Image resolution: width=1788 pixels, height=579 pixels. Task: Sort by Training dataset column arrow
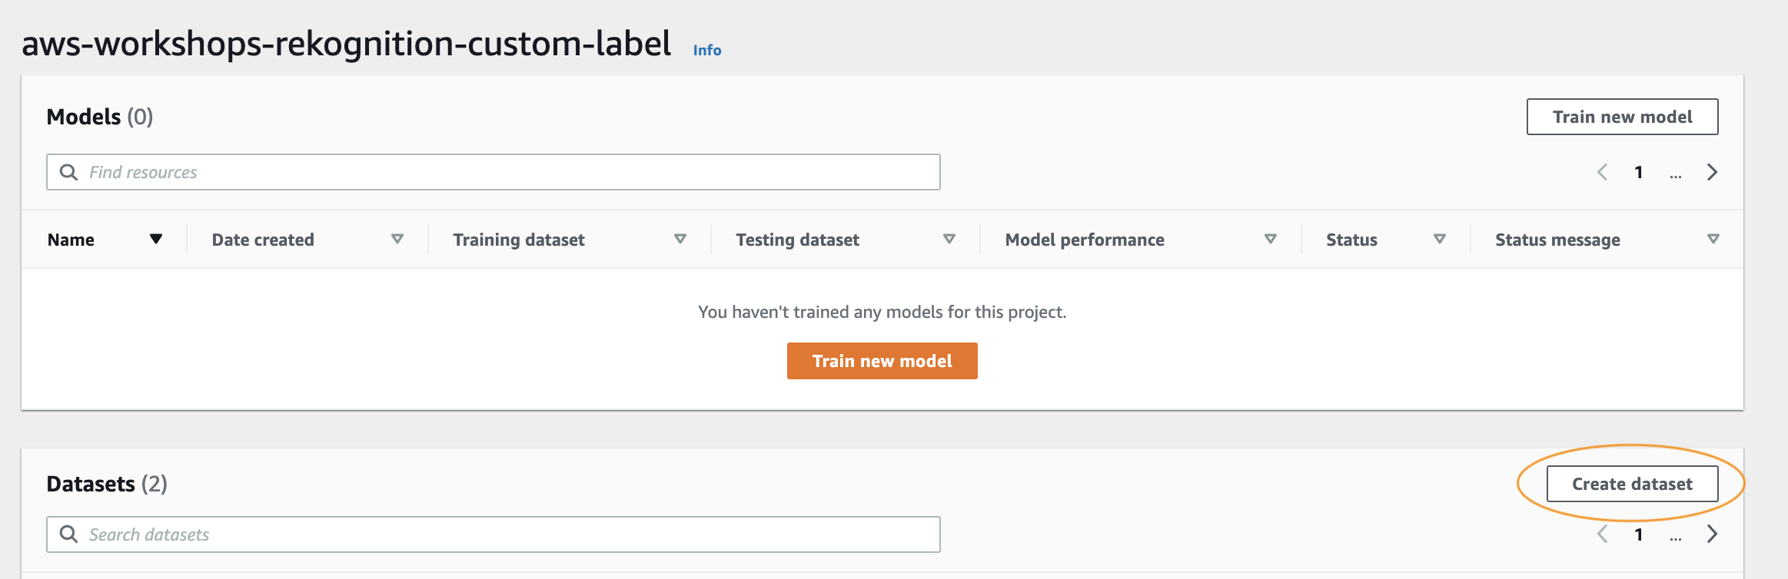pos(680,239)
